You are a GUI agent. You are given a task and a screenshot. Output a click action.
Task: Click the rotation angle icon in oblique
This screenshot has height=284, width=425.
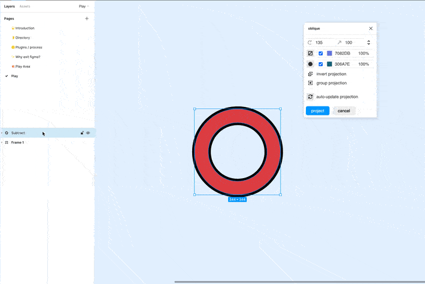point(310,42)
